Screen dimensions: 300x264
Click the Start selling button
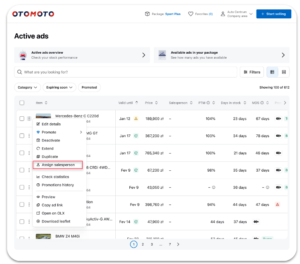(274, 14)
